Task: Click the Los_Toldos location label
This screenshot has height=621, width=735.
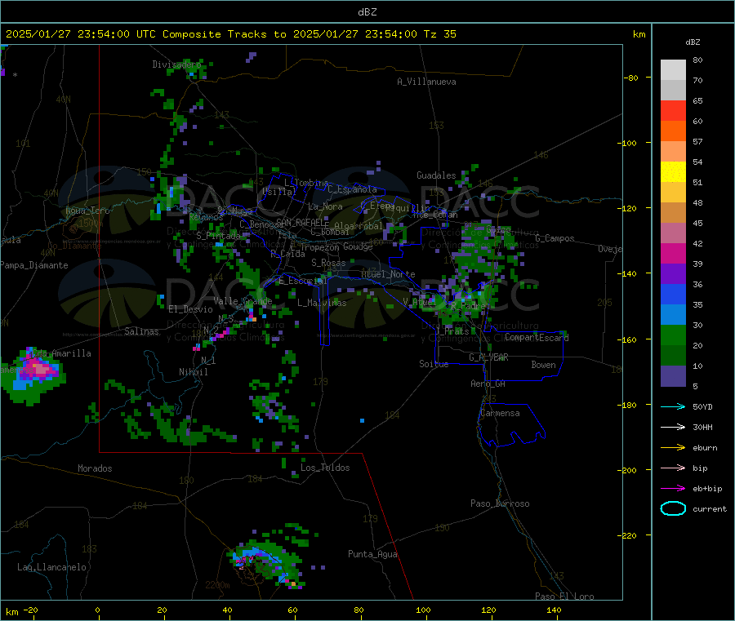Action: (x=325, y=468)
